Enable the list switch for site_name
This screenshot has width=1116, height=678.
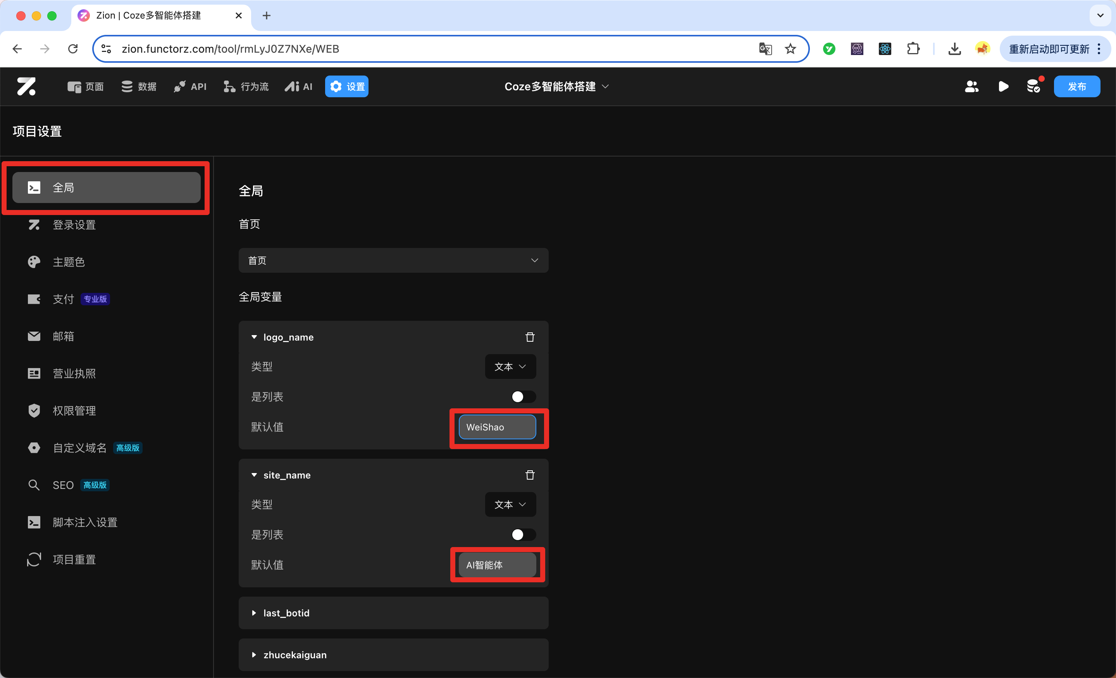click(x=524, y=534)
